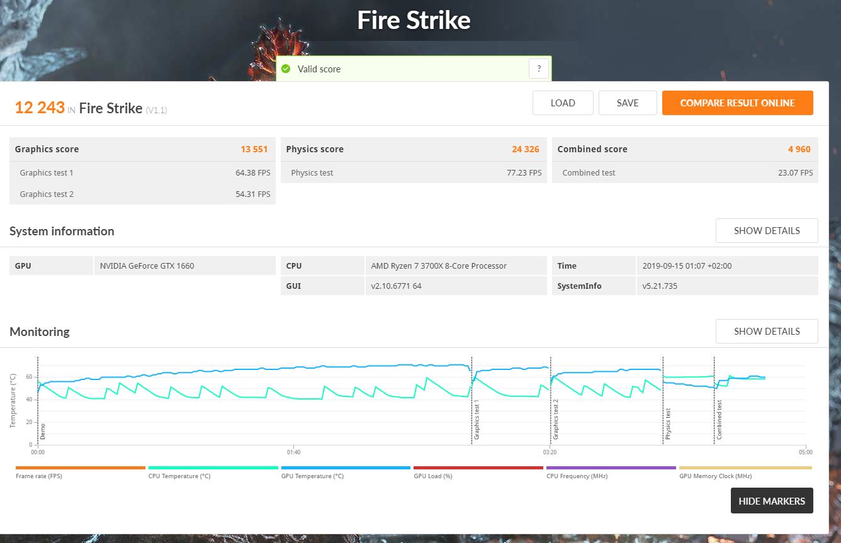This screenshot has height=543, width=841.
Task: Click the (V1.1) version label
Action: coord(156,110)
